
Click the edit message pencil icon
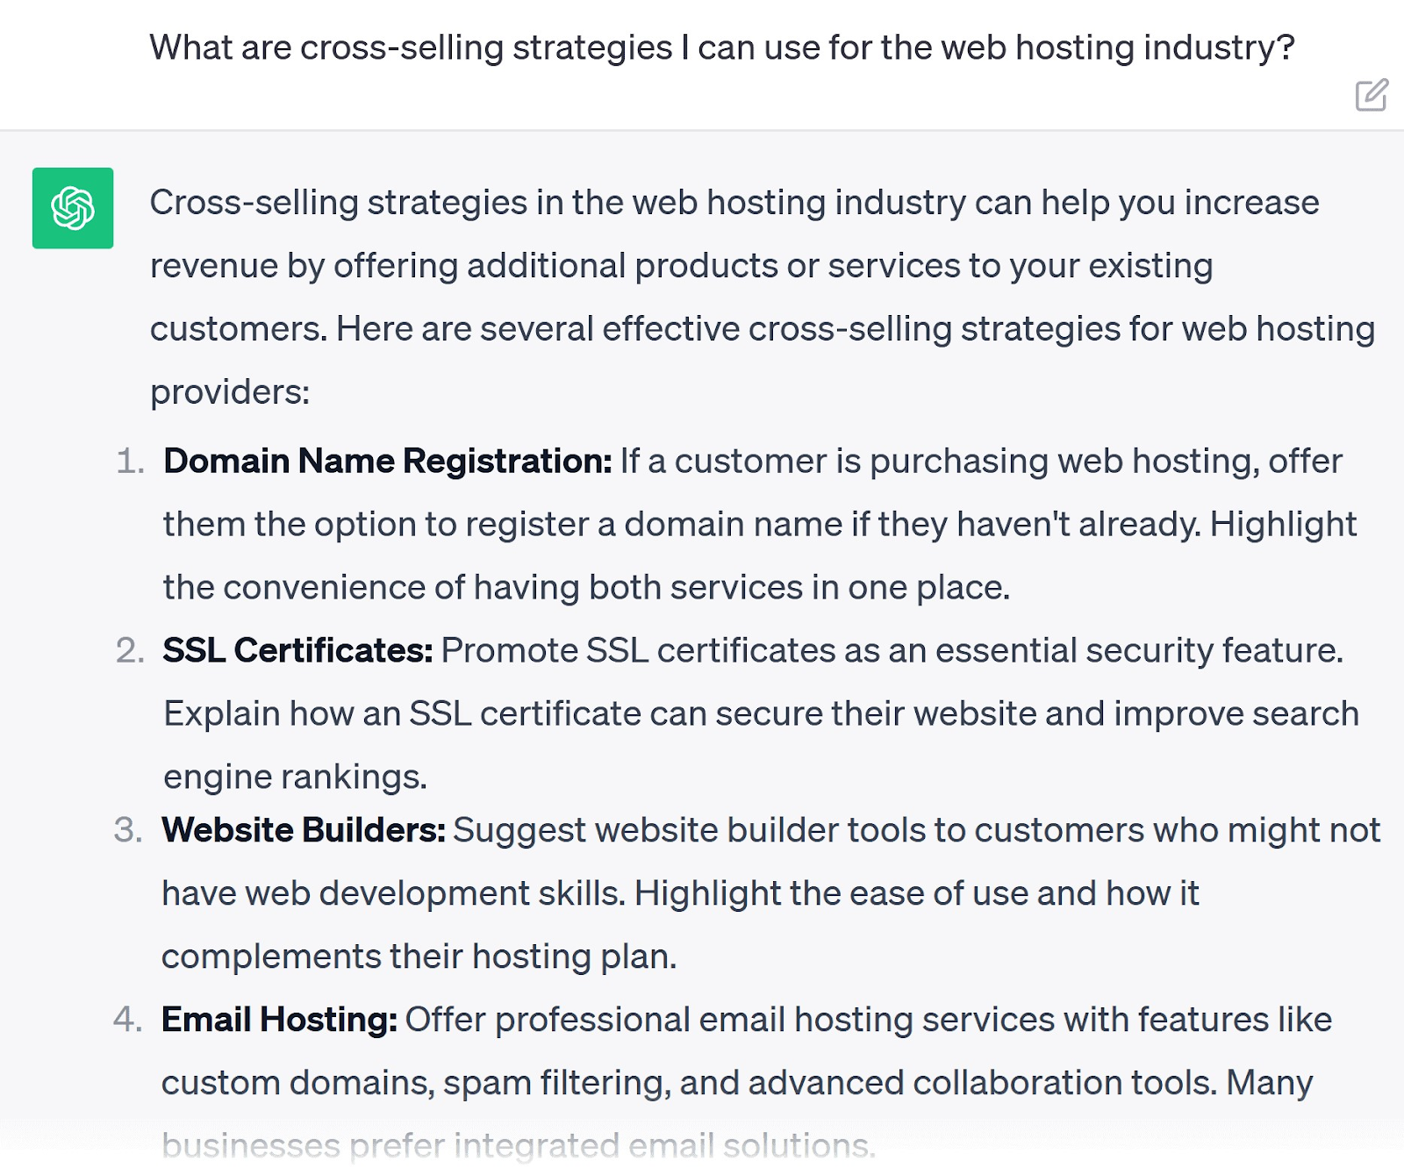pos(1372,95)
